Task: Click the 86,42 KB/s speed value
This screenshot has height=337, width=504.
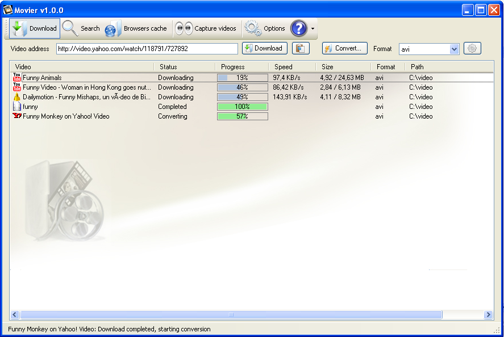Action: point(288,87)
